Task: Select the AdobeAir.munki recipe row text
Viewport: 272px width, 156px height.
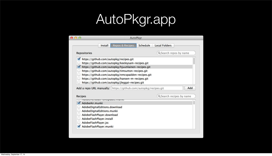Action: pos(92,103)
